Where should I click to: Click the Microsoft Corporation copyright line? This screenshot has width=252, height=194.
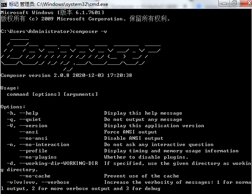click(85, 19)
